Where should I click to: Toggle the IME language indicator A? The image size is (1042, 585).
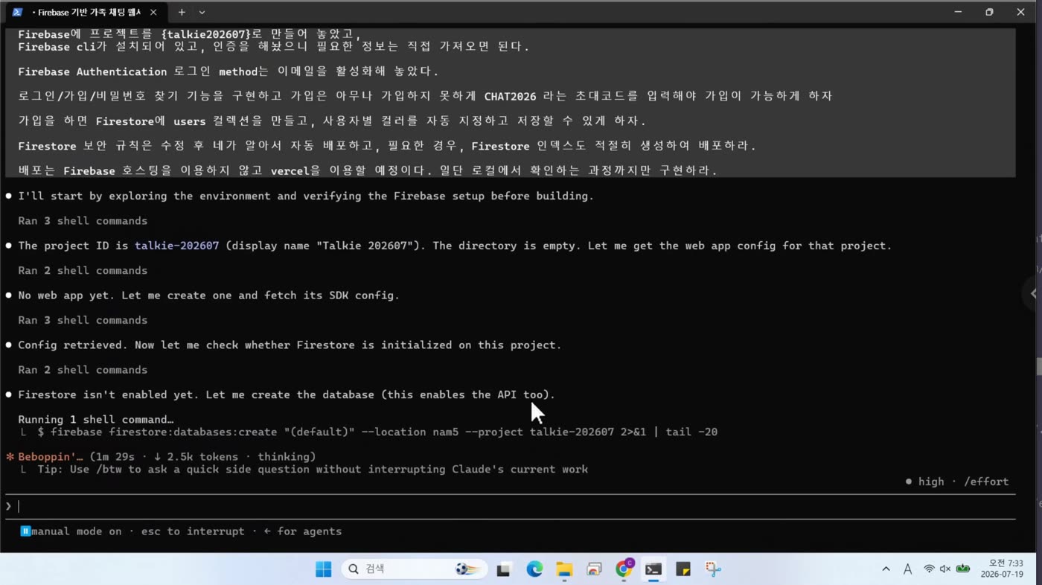[907, 569]
